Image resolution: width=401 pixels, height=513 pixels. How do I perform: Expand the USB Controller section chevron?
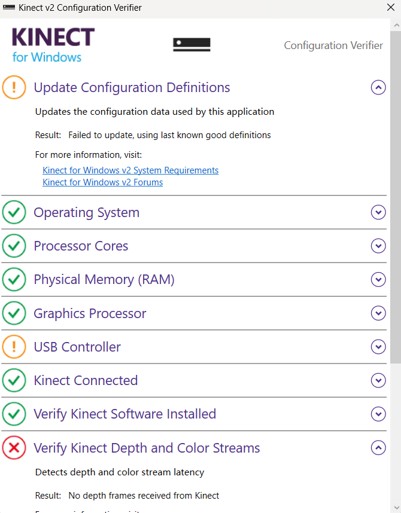pos(378,347)
